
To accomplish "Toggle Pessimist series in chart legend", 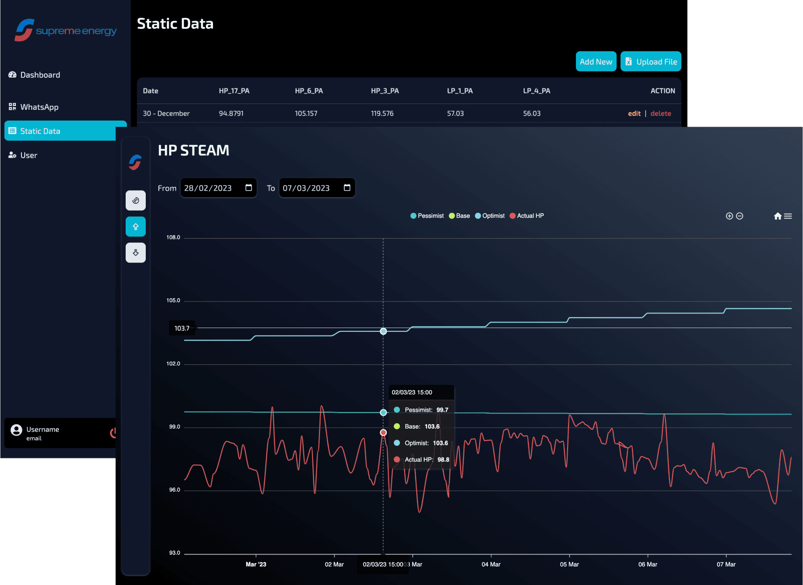I will (x=427, y=216).
